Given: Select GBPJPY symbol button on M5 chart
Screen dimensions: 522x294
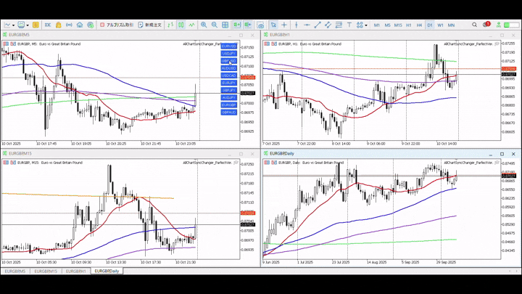Looking at the screenshot, I should pos(228,90).
